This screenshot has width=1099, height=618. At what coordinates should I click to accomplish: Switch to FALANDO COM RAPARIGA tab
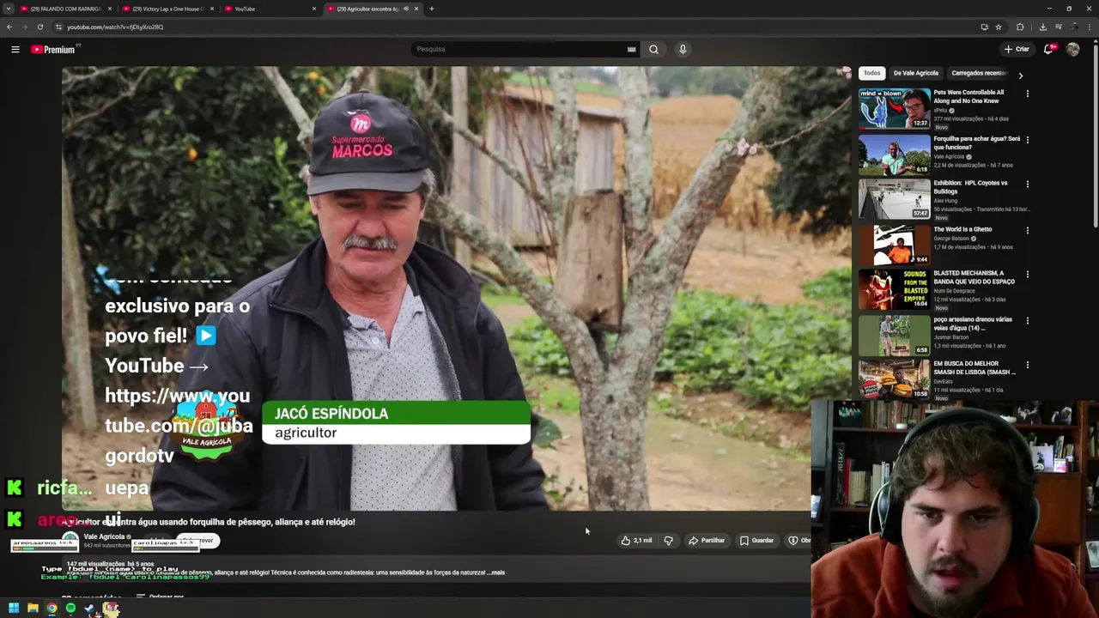click(64, 9)
